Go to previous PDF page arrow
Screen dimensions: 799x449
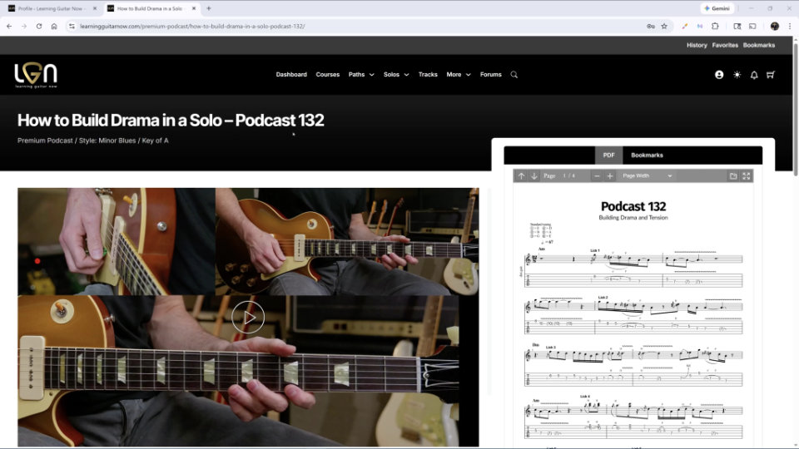pos(521,176)
